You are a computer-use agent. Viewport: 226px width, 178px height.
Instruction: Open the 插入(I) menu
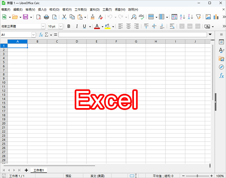(x=42, y=10)
